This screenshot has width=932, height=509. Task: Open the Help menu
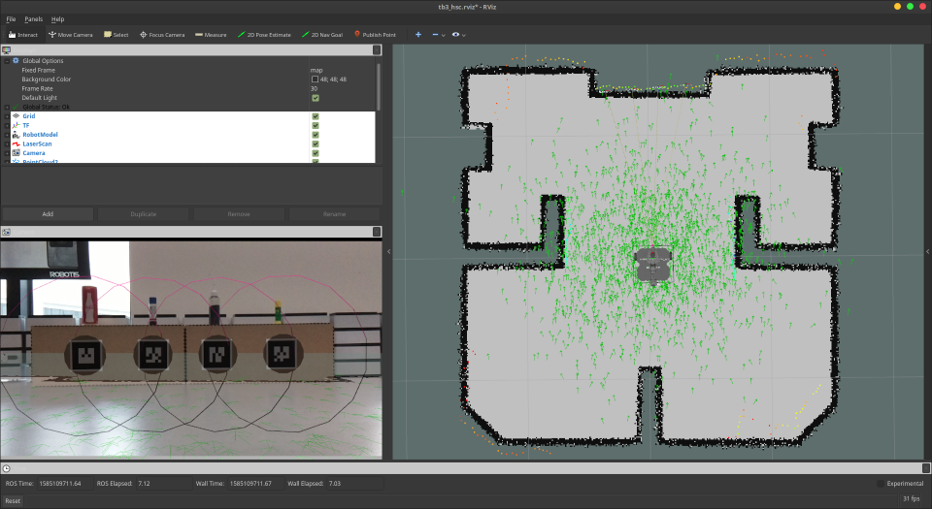(57, 19)
